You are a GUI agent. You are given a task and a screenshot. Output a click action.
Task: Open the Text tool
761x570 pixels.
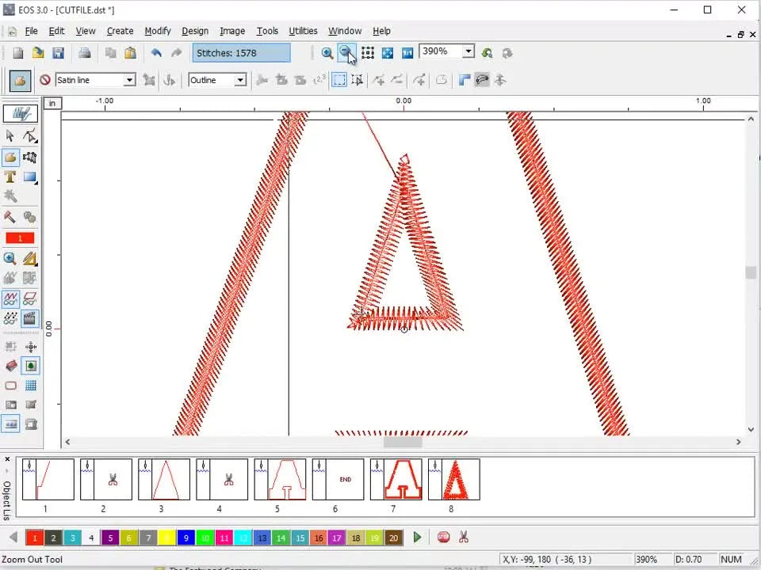point(11,177)
